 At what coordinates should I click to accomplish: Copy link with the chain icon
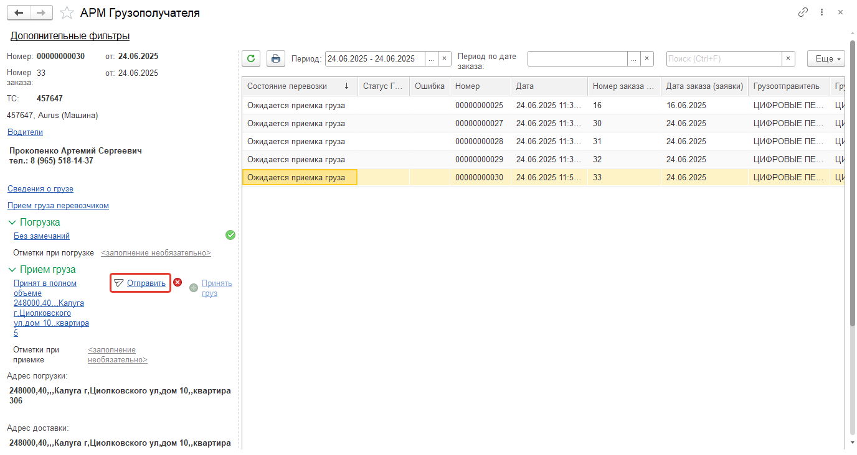(803, 12)
